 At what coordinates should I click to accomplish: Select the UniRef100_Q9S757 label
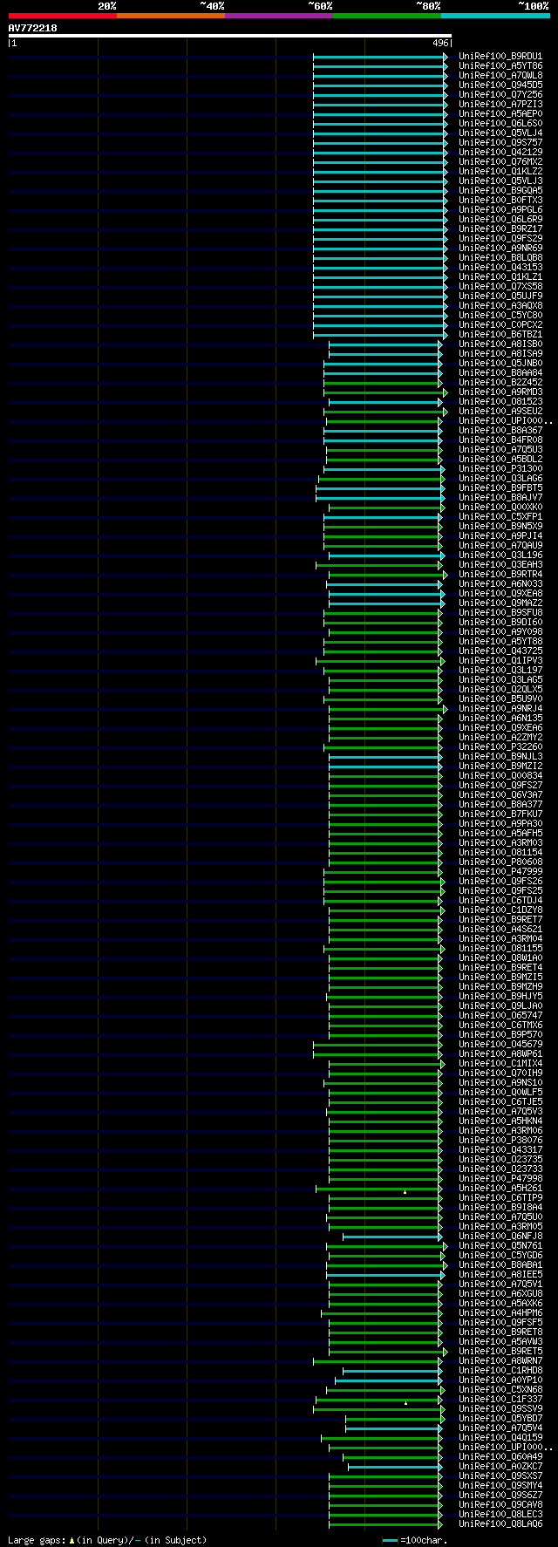pos(500,143)
